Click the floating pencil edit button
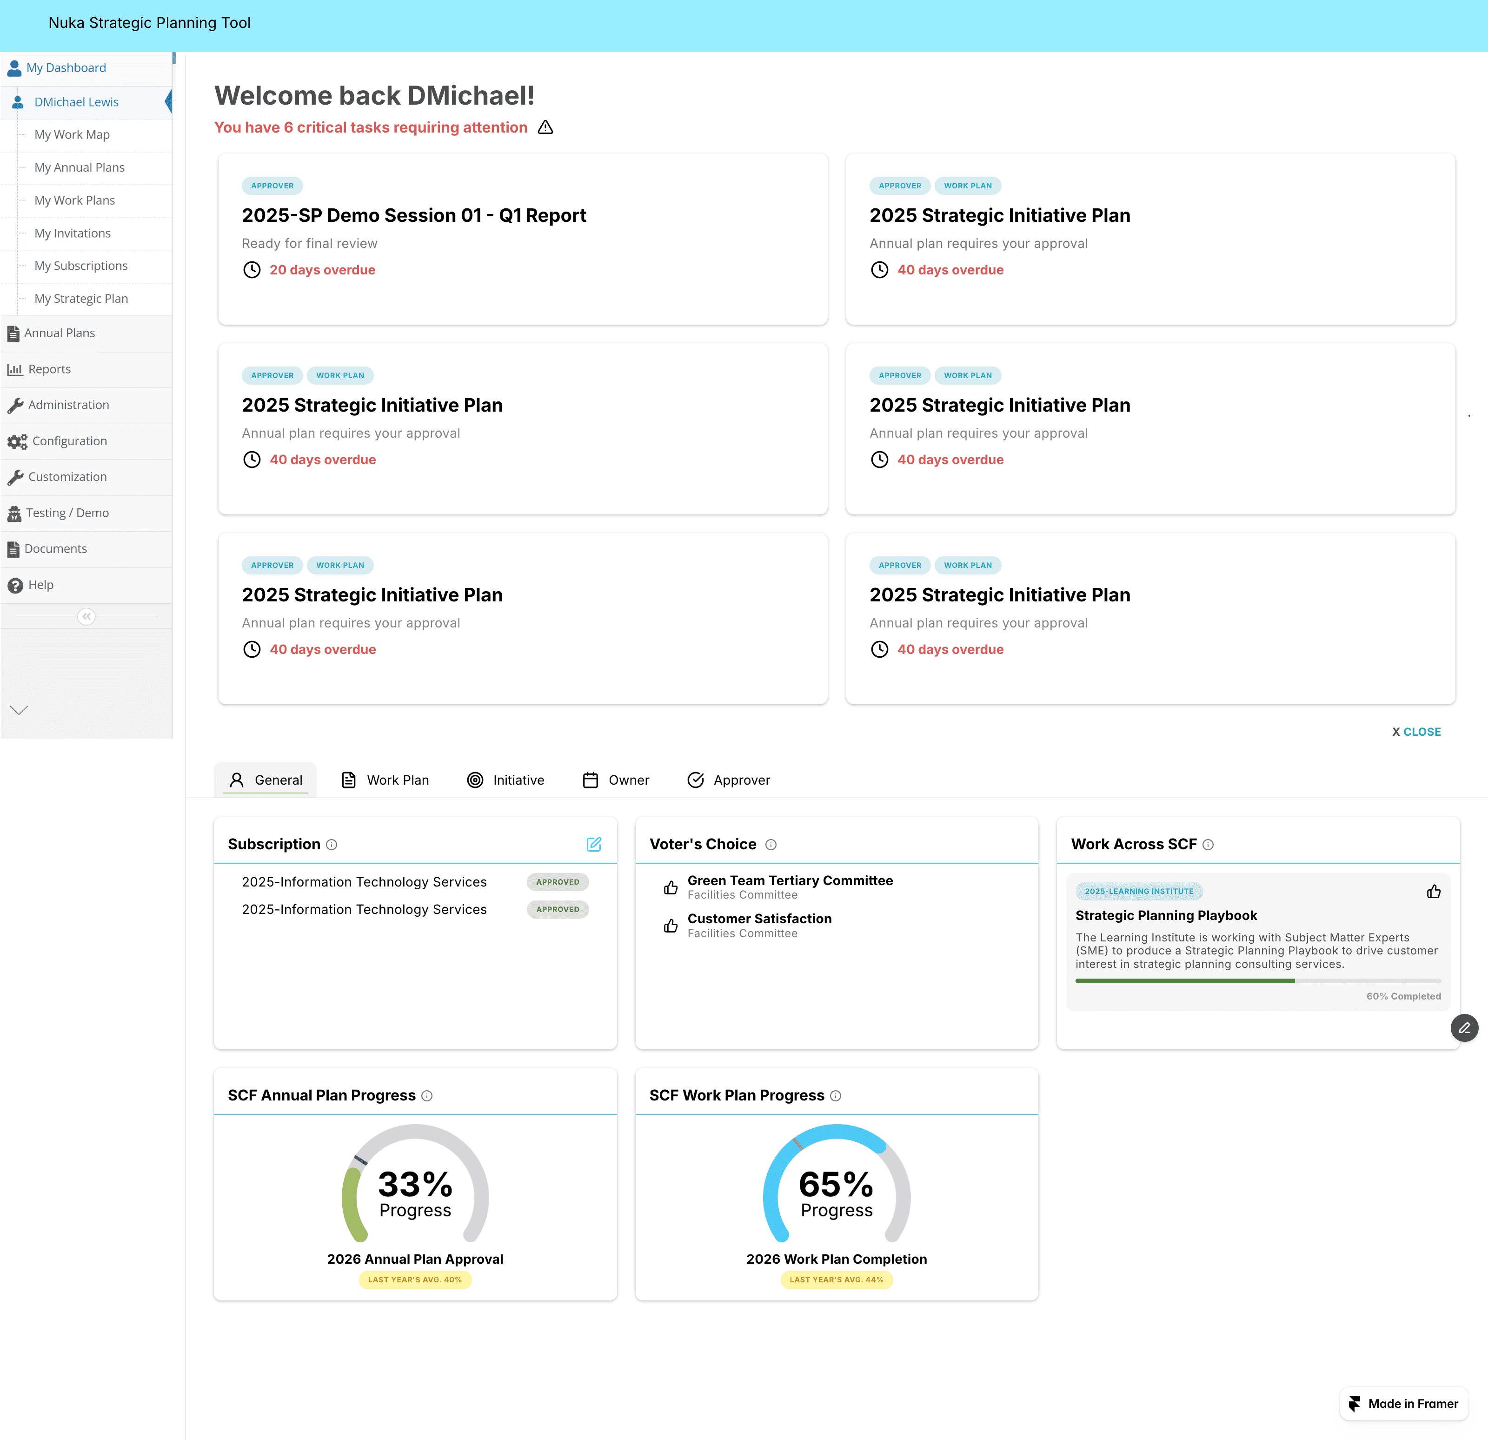Image resolution: width=1488 pixels, height=1440 pixels. 1464,1027
